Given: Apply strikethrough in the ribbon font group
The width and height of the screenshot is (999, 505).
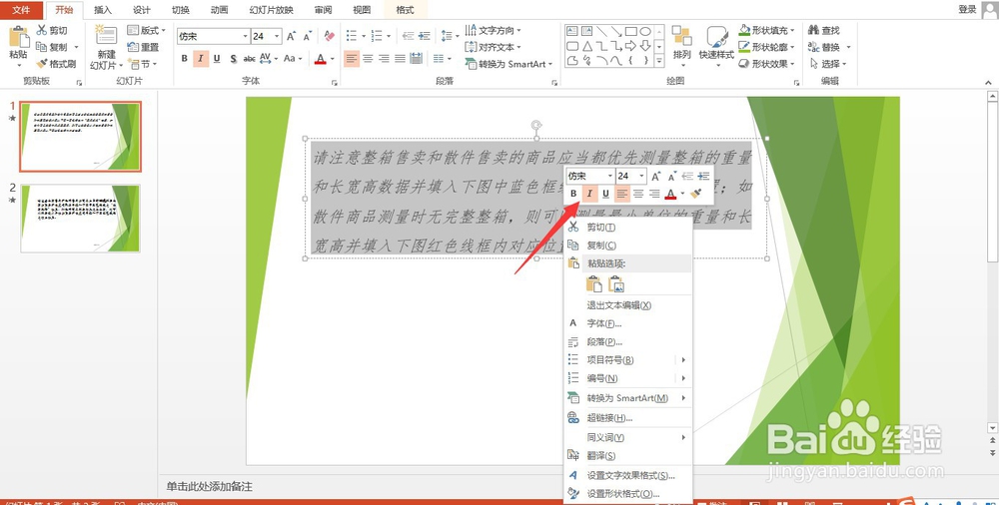Looking at the screenshot, I should pos(249,59).
